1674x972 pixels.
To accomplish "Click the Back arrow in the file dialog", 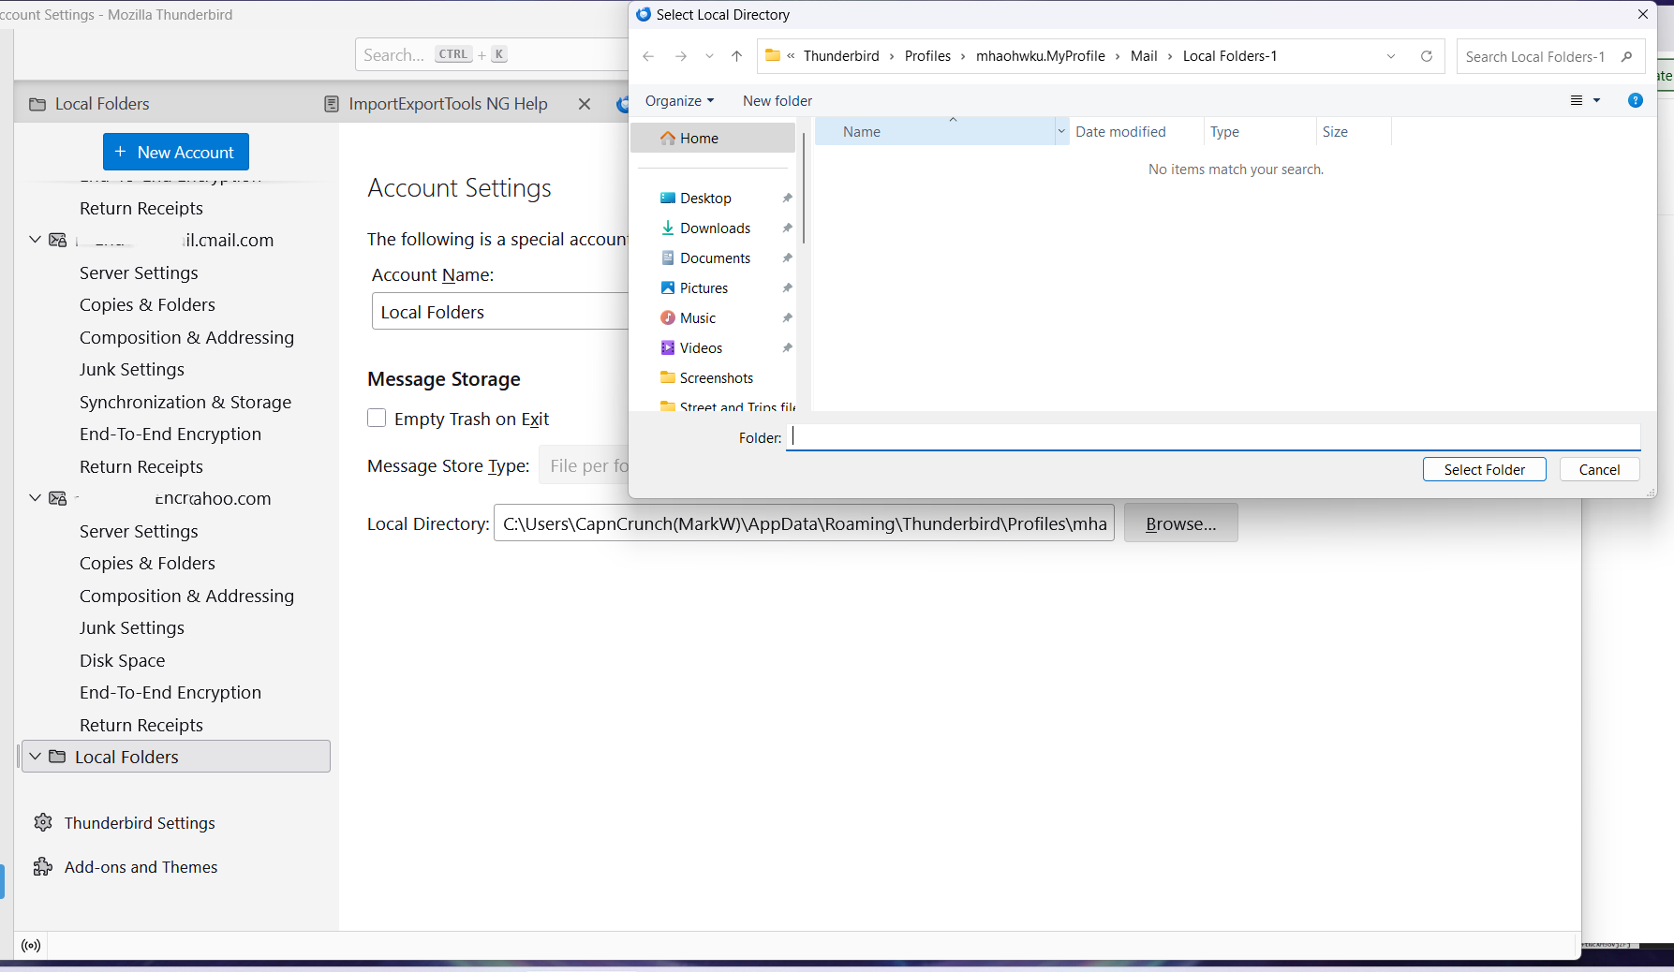I will pyautogui.click(x=648, y=56).
